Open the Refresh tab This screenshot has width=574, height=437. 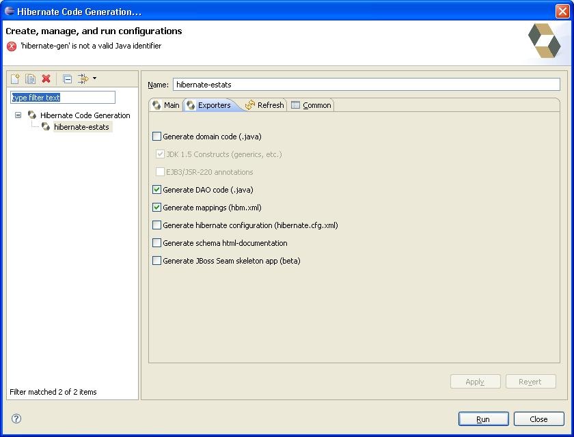[264, 105]
